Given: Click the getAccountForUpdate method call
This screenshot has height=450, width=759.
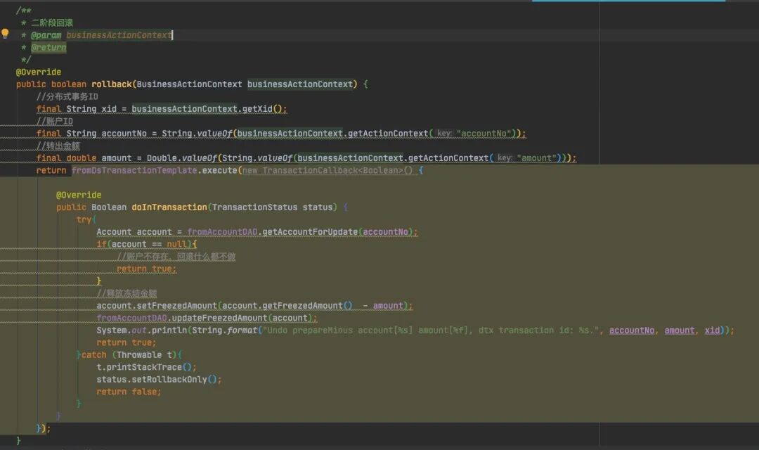Looking at the screenshot, I should tap(310, 232).
